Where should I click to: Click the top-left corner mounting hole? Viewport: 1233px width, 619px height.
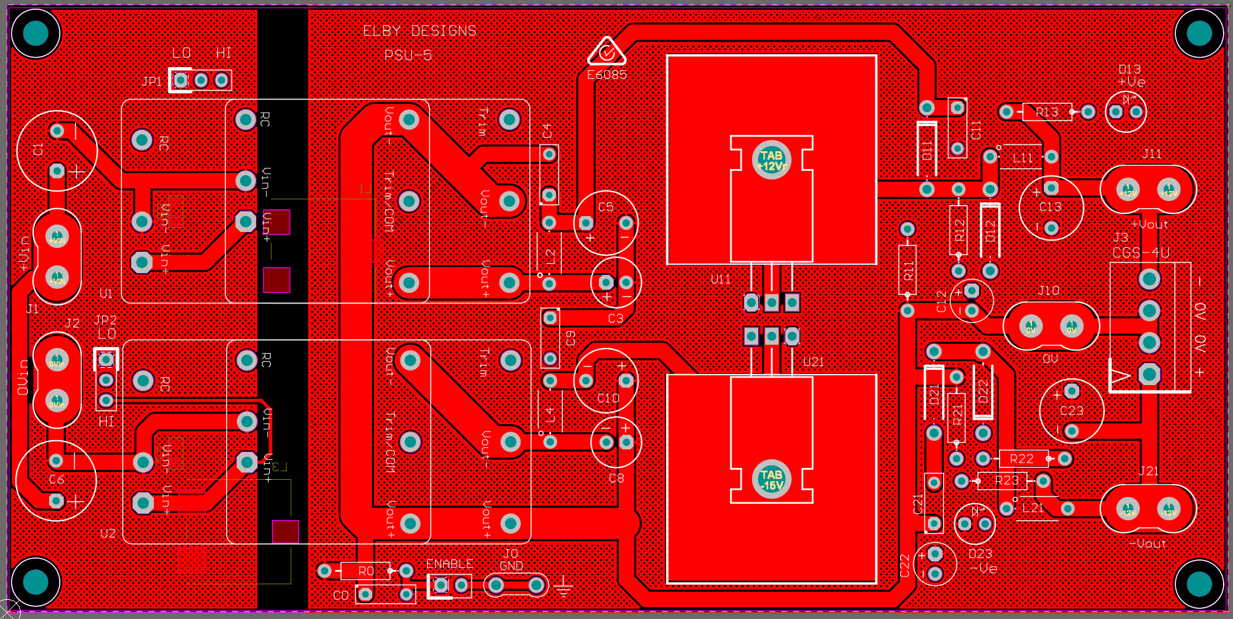click(36, 32)
